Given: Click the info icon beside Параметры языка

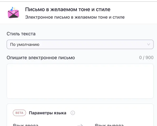Looking at the screenshot, I should click(x=73, y=113).
